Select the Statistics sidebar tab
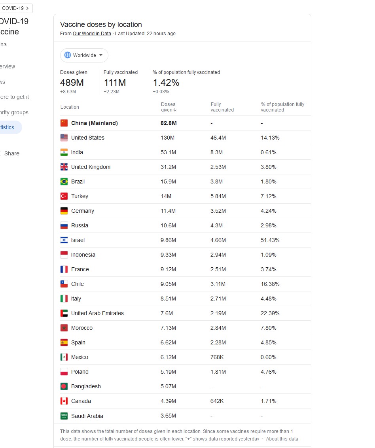 click(x=8, y=127)
